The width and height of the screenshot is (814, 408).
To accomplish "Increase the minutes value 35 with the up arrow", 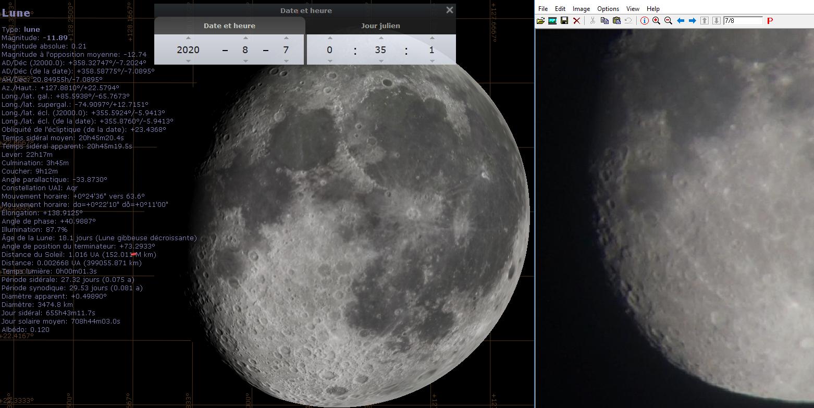I will tap(381, 38).
